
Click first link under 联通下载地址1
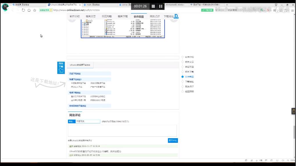pyautogui.click(x=78, y=83)
